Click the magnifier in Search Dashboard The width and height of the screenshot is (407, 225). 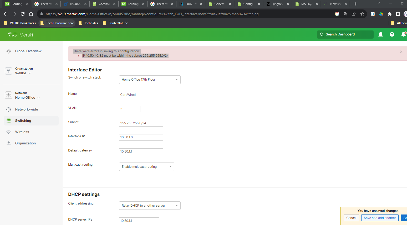(x=322, y=34)
